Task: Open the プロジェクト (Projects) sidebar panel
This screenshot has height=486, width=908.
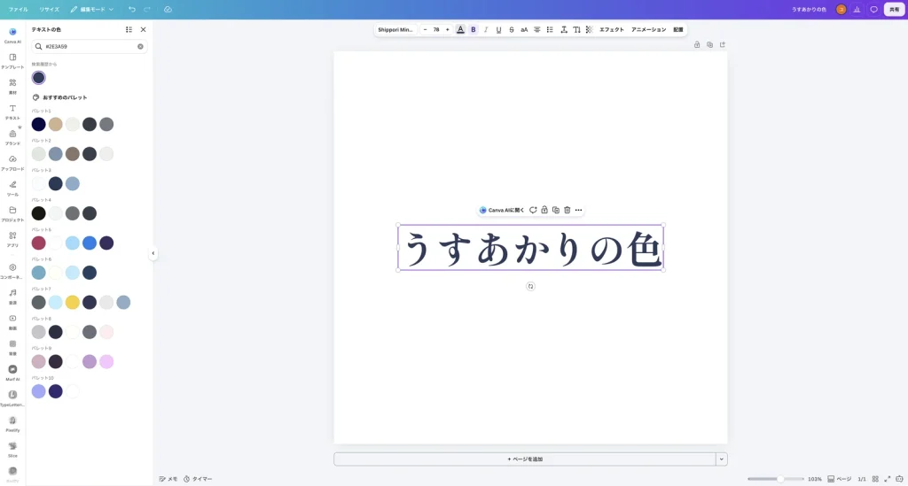Action: (x=12, y=213)
